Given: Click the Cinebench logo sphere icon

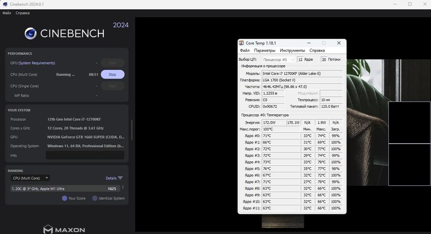Looking at the screenshot, I should click(30, 33).
